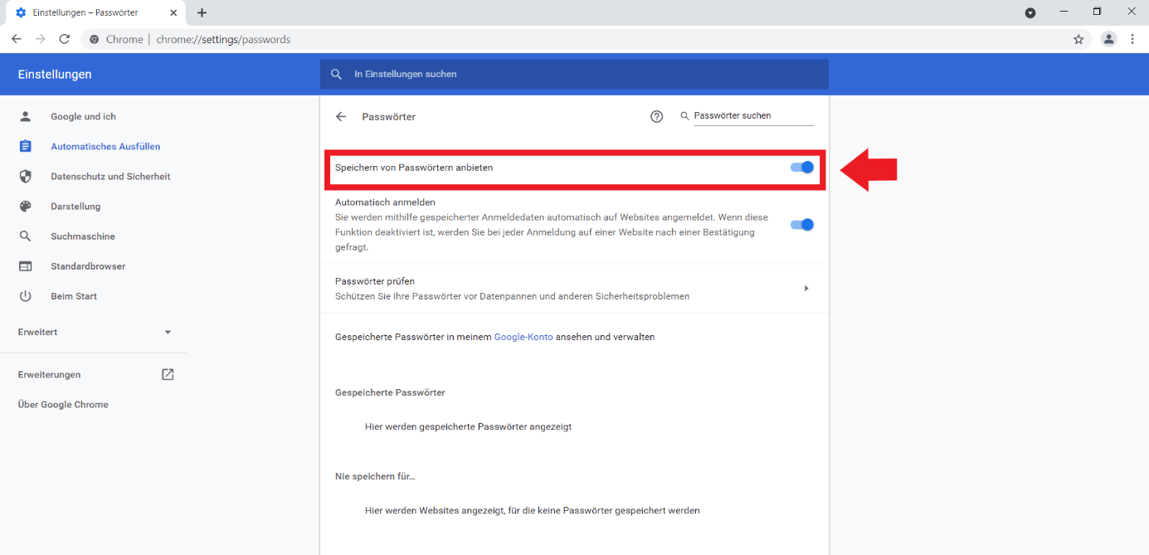Screen dimensions: 1149x555
Task: Click the Gespeicherte Passwörter heading
Action: tap(390, 392)
